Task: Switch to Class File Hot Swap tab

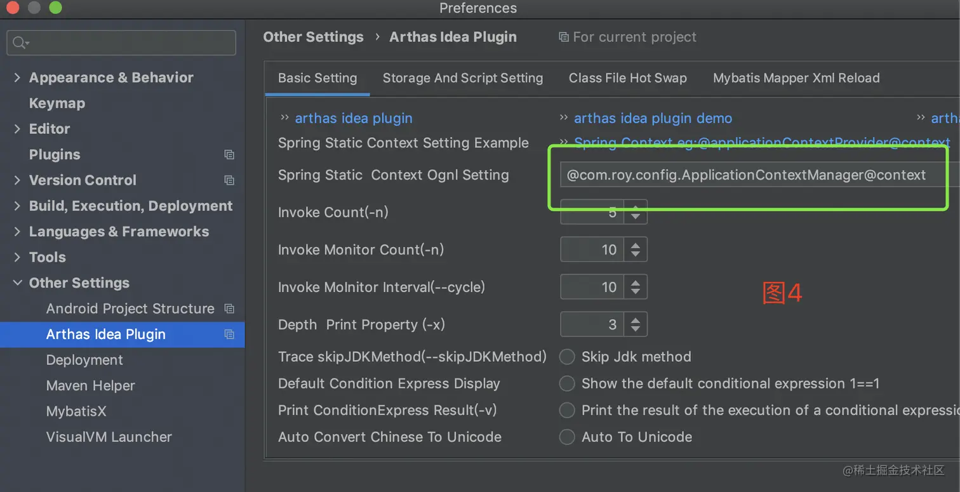Action: coord(627,78)
